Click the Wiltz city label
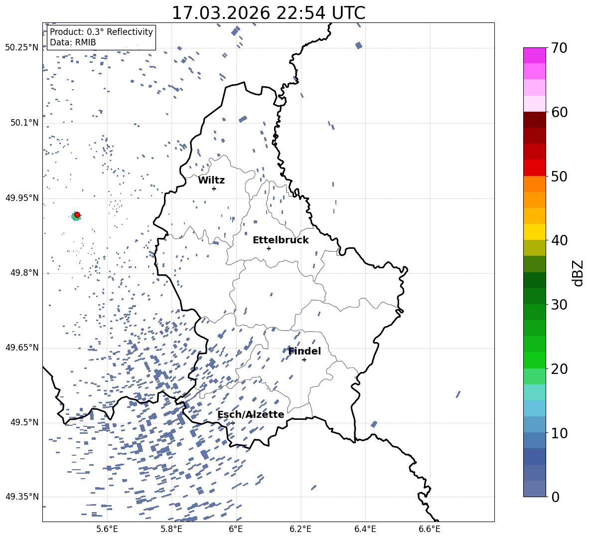Screen dimensions: 590x539 coord(211,180)
